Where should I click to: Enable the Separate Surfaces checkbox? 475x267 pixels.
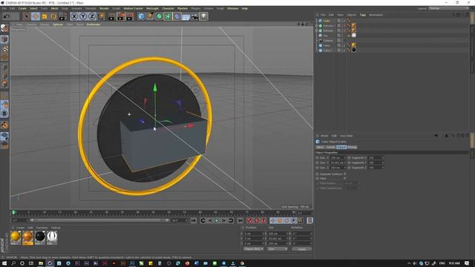point(344,174)
